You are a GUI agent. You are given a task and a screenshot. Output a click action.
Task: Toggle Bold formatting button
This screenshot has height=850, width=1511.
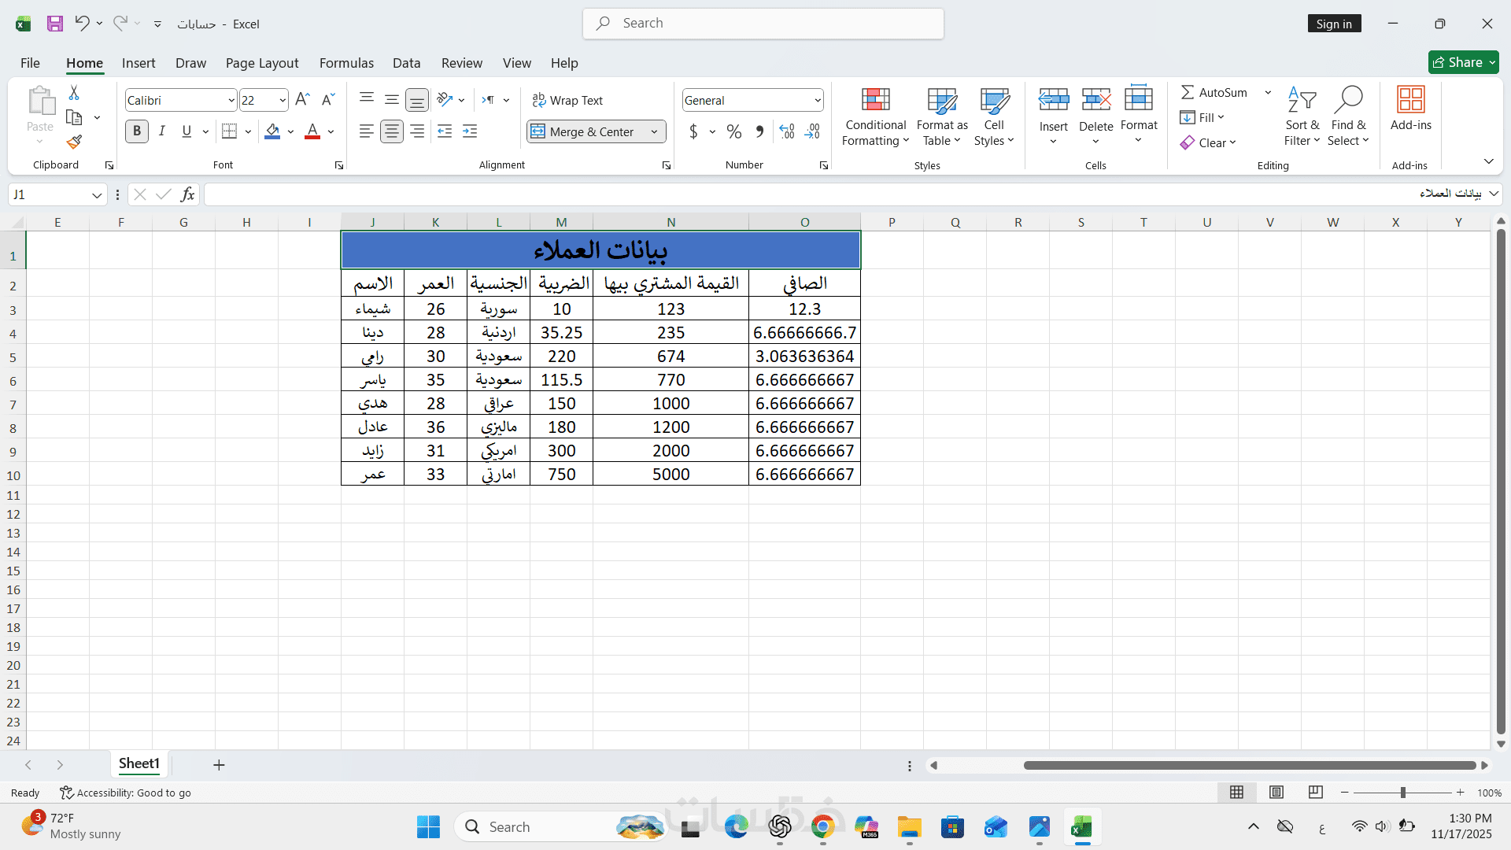click(137, 131)
